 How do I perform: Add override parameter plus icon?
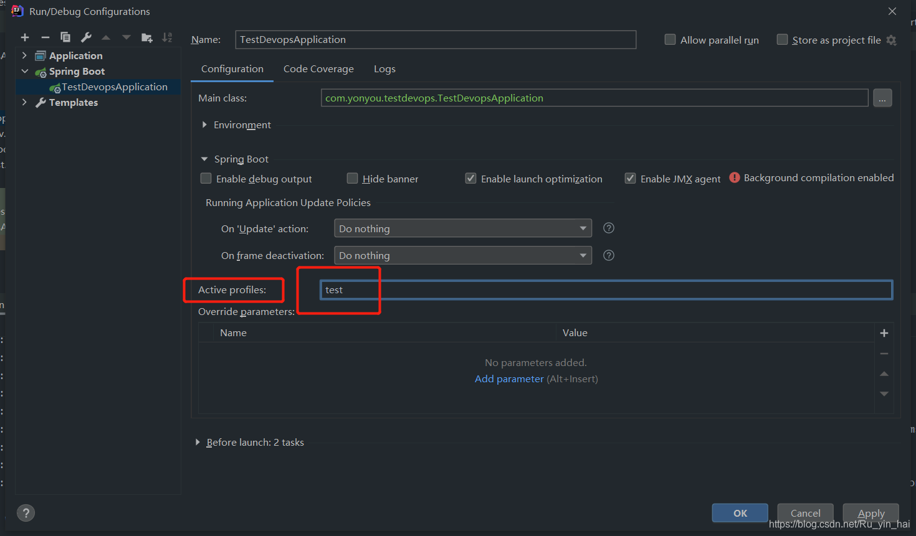[x=884, y=333]
